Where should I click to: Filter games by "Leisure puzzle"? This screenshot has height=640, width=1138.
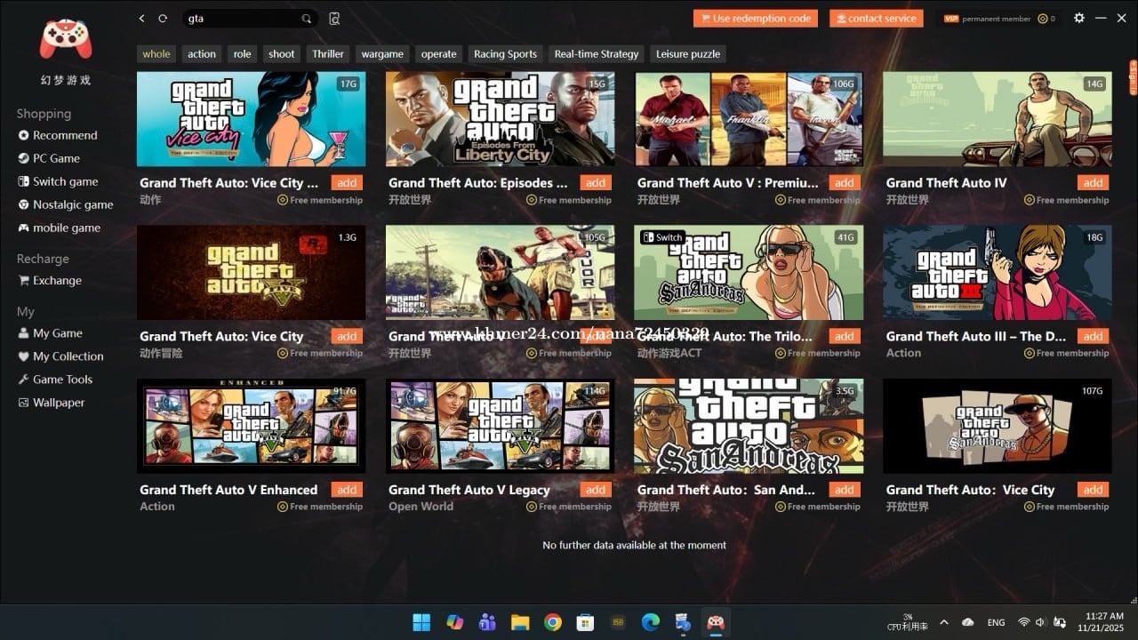coord(688,54)
